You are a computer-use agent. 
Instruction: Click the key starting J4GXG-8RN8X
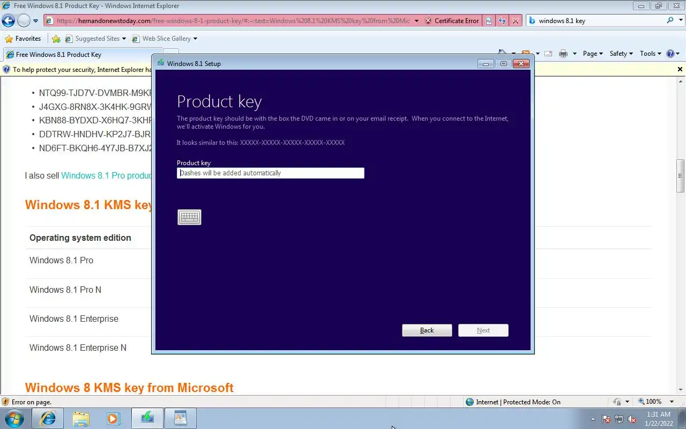coord(95,107)
